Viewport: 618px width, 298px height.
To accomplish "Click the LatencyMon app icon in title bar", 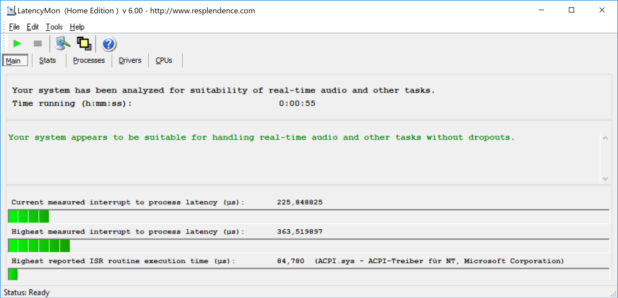I will pos(11,11).
